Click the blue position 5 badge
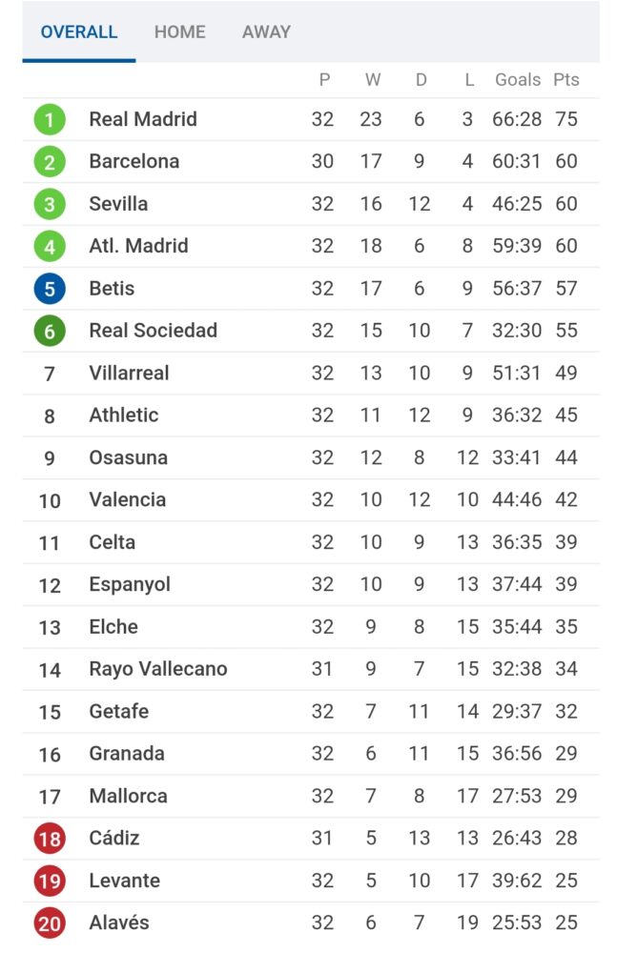 50,289
